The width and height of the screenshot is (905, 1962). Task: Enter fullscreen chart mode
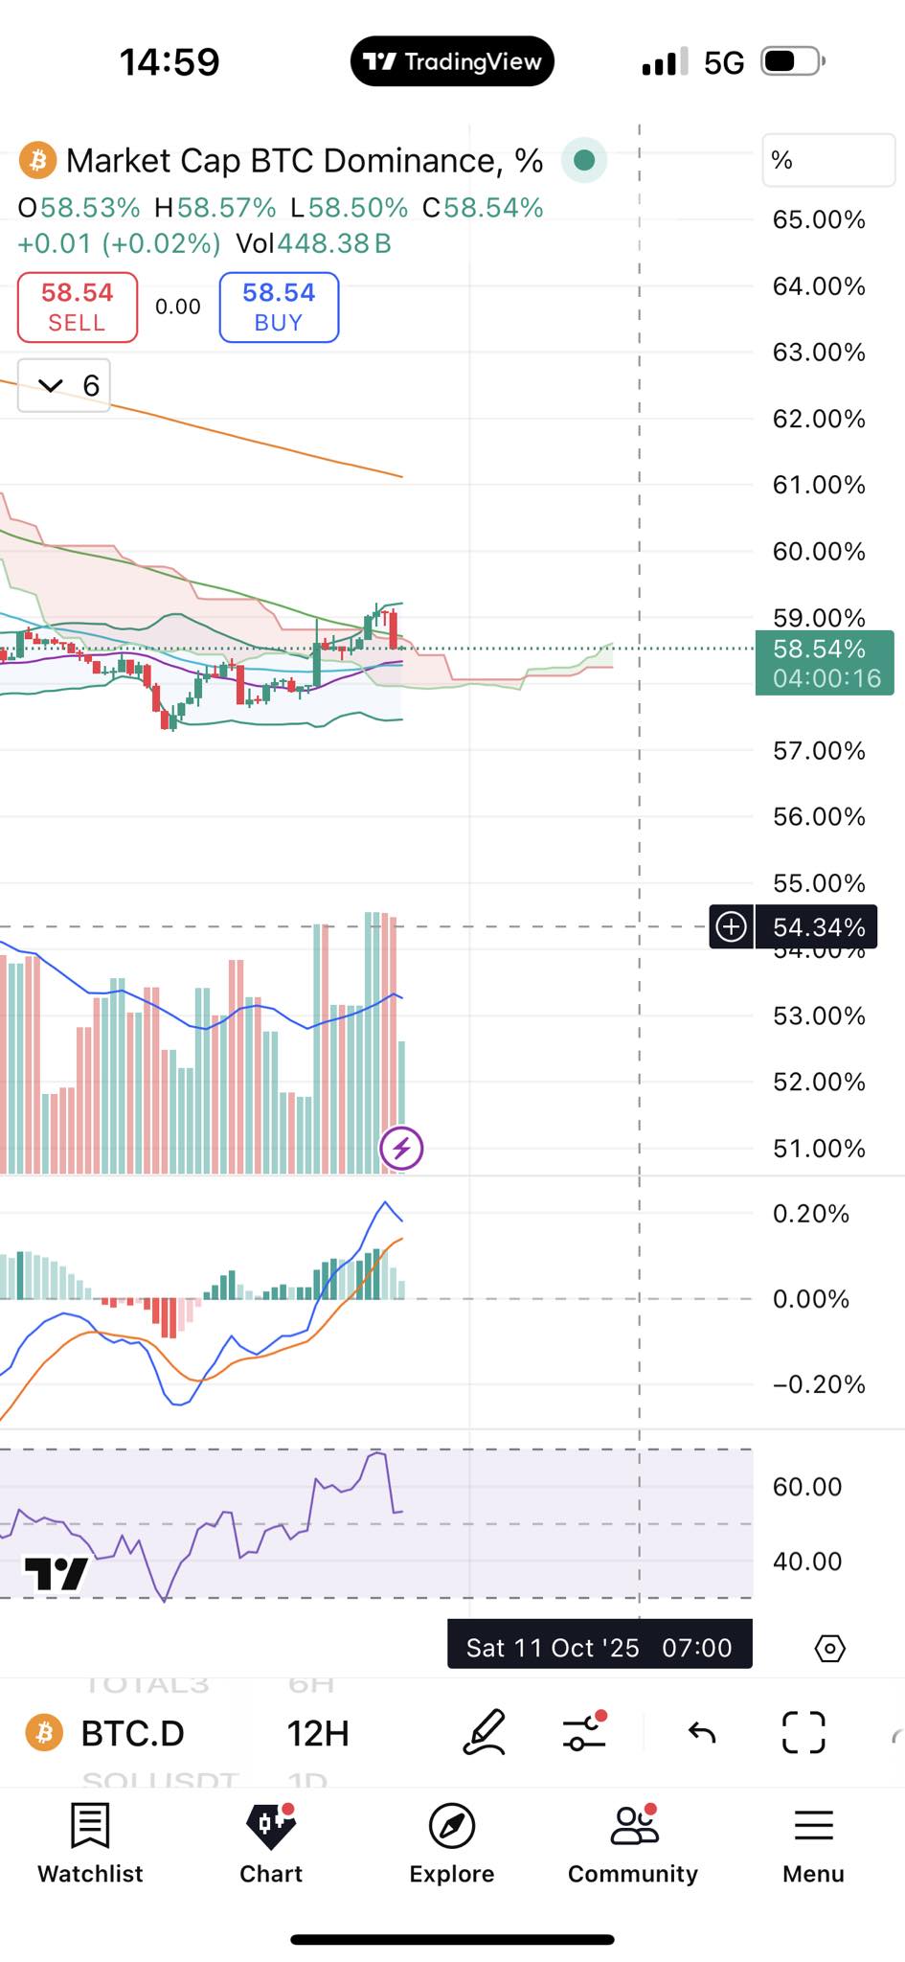pyautogui.click(x=803, y=1732)
